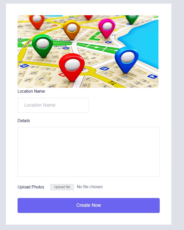Focus the Details text area
Image resolution: width=184 pixels, height=230 pixels.
click(89, 152)
